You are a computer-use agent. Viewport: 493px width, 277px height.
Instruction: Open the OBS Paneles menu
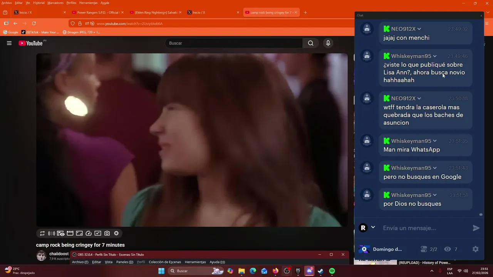[x=125, y=262]
